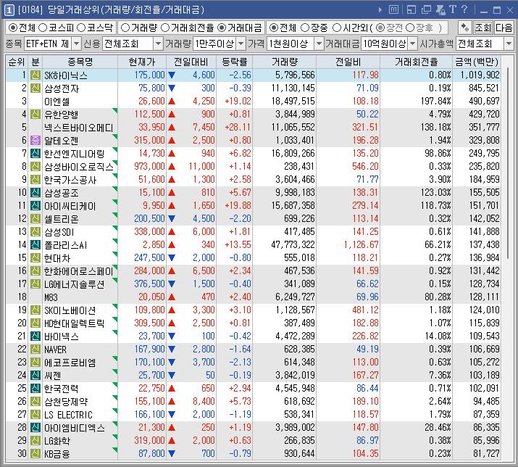The height and width of the screenshot is (467, 518).
Task: Open the 신용 전체조회 dropdown
Action: 158,44
